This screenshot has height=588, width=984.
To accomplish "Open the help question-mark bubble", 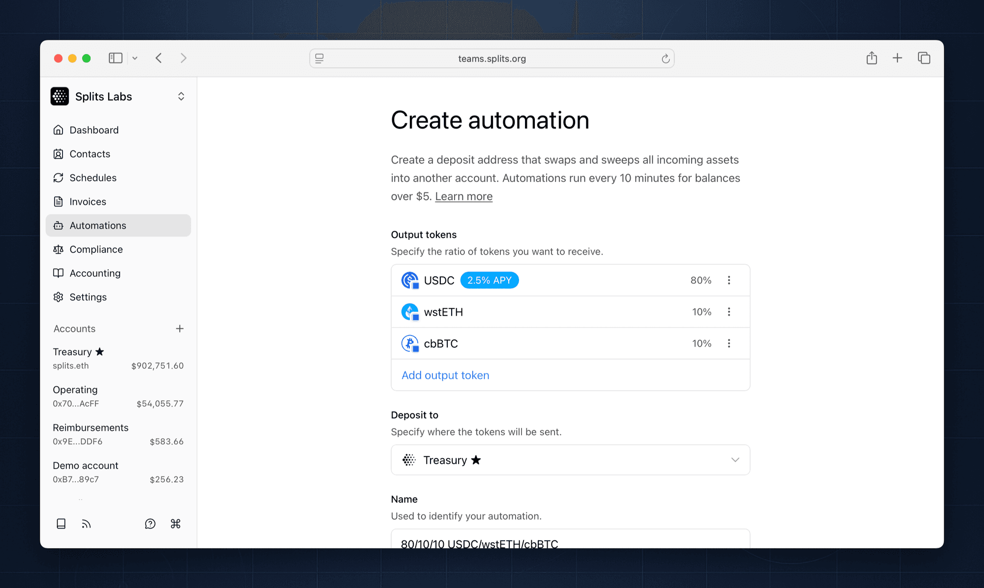I will tap(150, 524).
